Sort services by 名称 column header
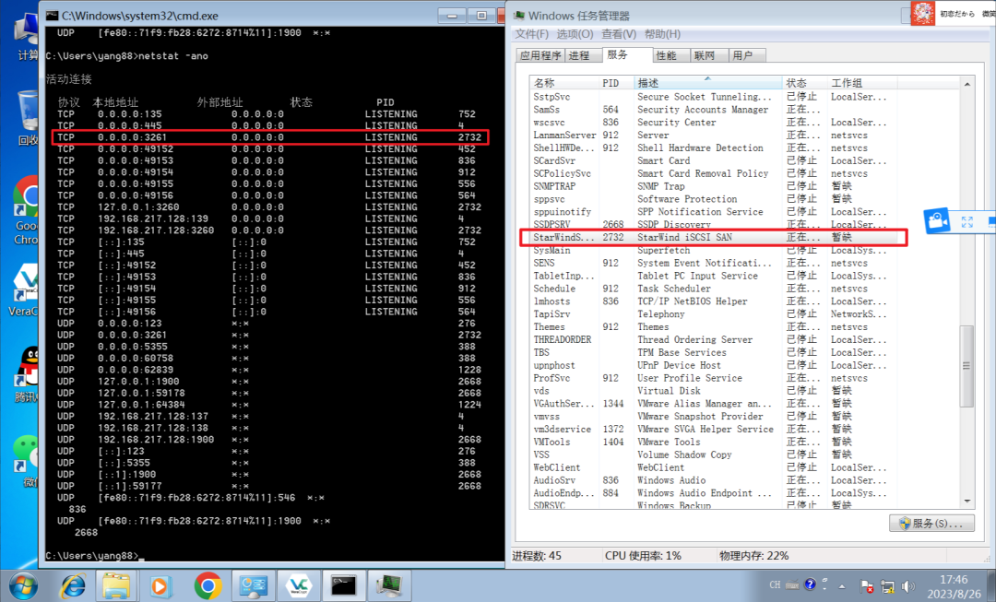The height and width of the screenshot is (602, 996). pyautogui.click(x=564, y=83)
